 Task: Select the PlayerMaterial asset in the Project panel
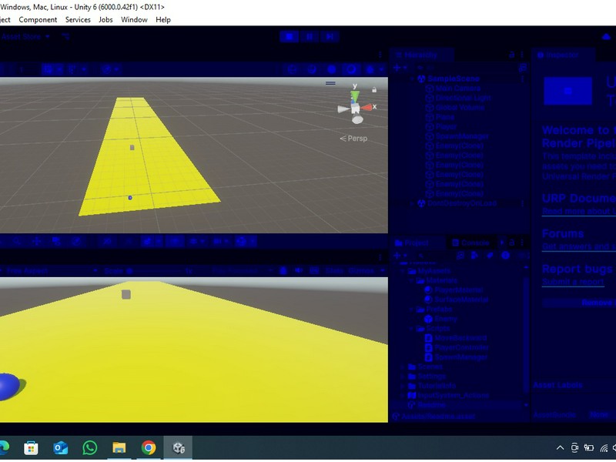(460, 290)
